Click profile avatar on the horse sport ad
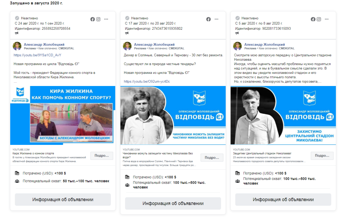 (x=17, y=46)
